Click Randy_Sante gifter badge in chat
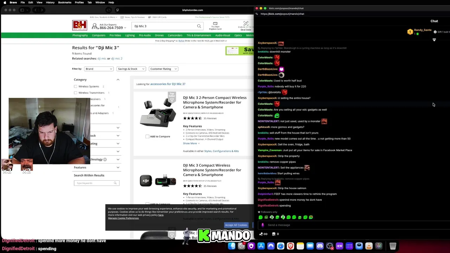The image size is (450, 253). tap(410, 32)
